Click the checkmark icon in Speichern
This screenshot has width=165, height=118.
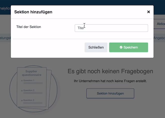click(121, 47)
